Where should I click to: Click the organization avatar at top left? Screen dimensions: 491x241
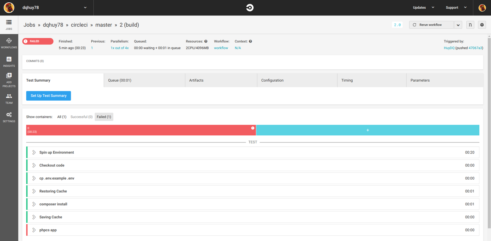tap(9, 8)
